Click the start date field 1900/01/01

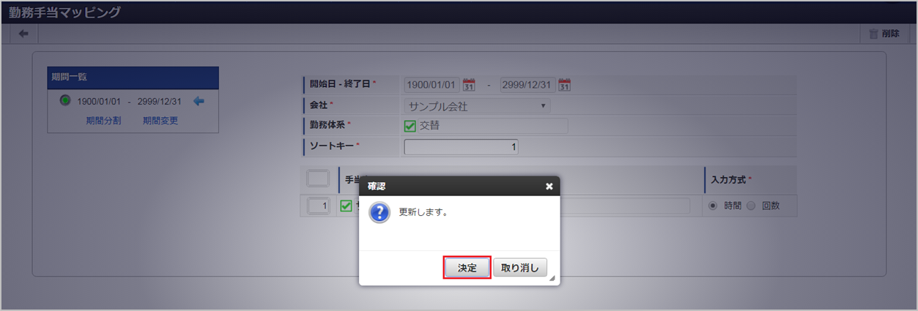pos(432,85)
